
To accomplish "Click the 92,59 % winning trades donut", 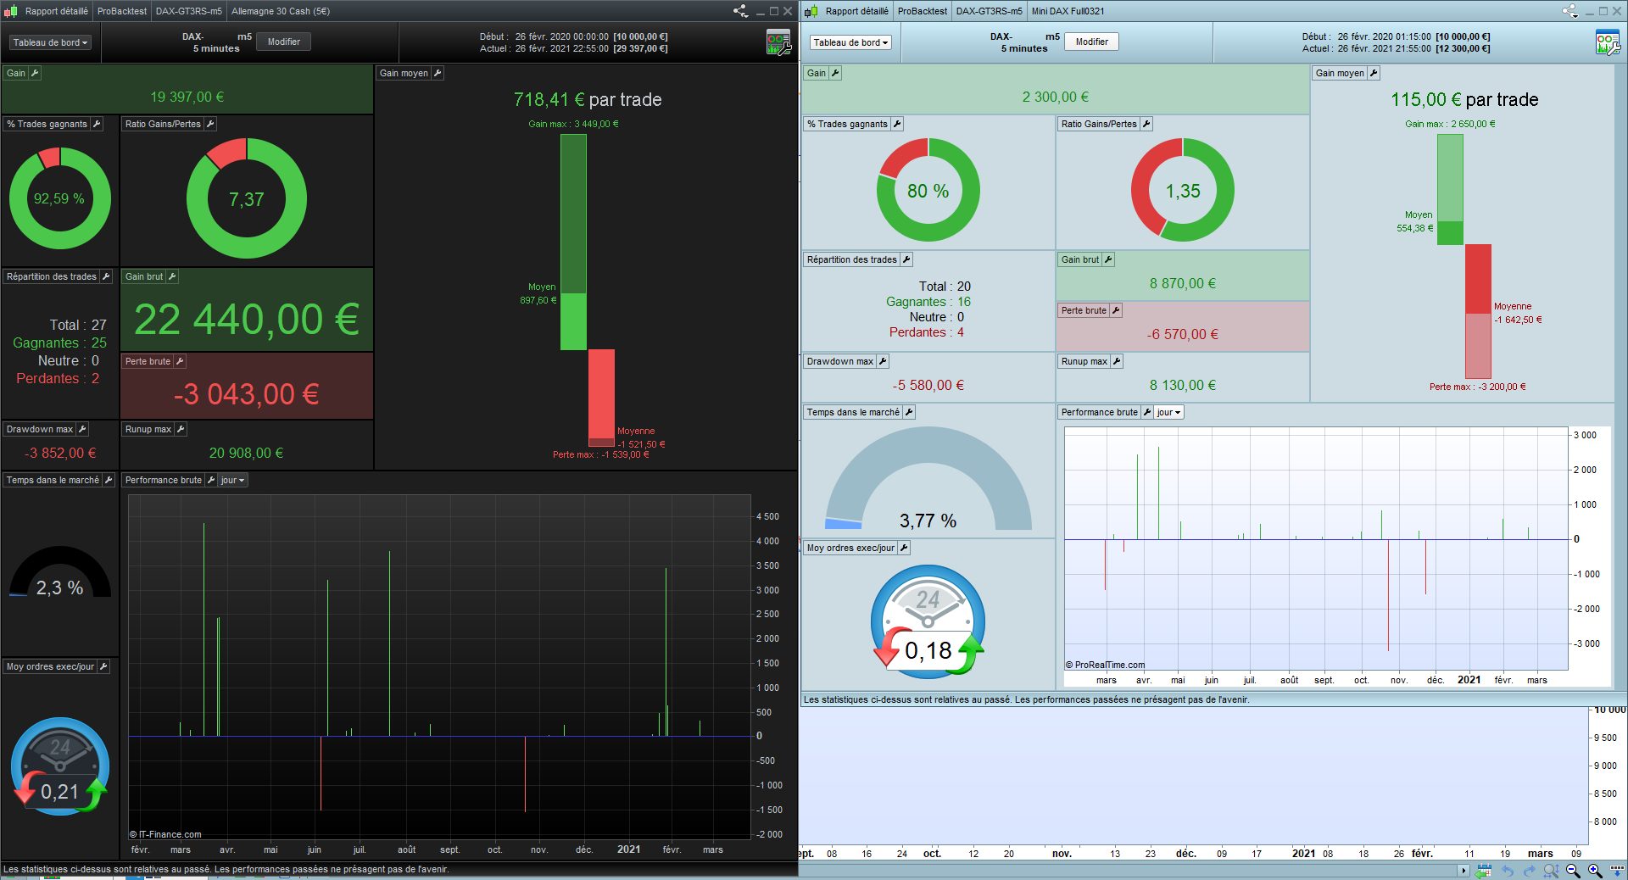I will pyautogui.click(x=59, y=198).
